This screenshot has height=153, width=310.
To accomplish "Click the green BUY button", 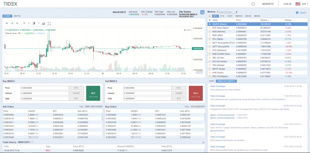I will tap(93, 93).
